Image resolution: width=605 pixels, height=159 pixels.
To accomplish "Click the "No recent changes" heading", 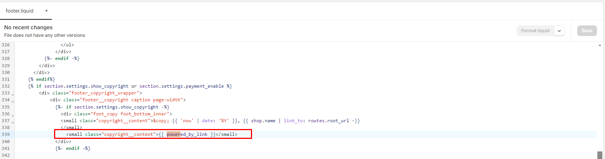I will pos(28,27).
